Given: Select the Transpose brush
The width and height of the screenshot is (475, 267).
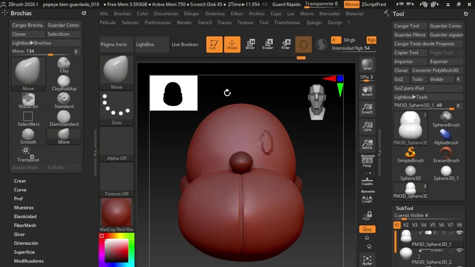Looking at the screenshot, I should tap(28, 154).
